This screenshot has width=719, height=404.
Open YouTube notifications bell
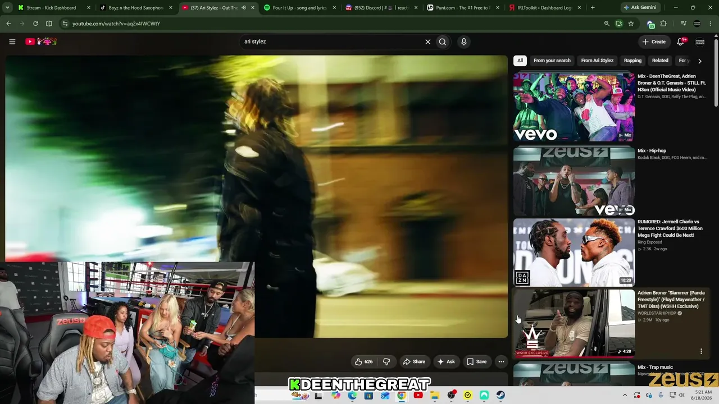[x=681, y=42]
